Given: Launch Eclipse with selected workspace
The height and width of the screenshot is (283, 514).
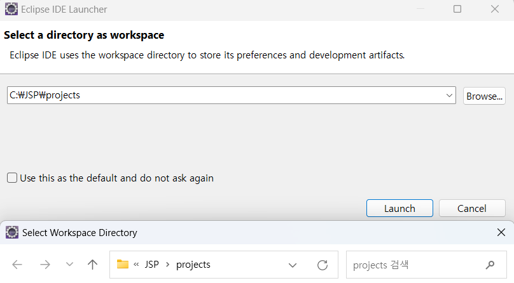Looking at the screenshot, I should click(399, 208).
